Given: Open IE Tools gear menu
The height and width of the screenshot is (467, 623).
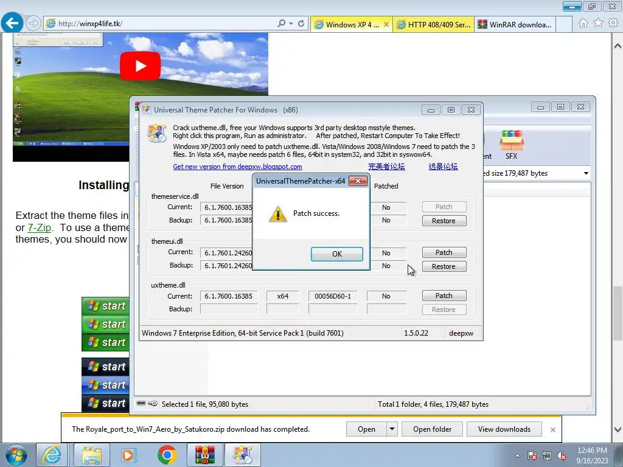Looking at the screenshot, I should (x=613, y=23).
